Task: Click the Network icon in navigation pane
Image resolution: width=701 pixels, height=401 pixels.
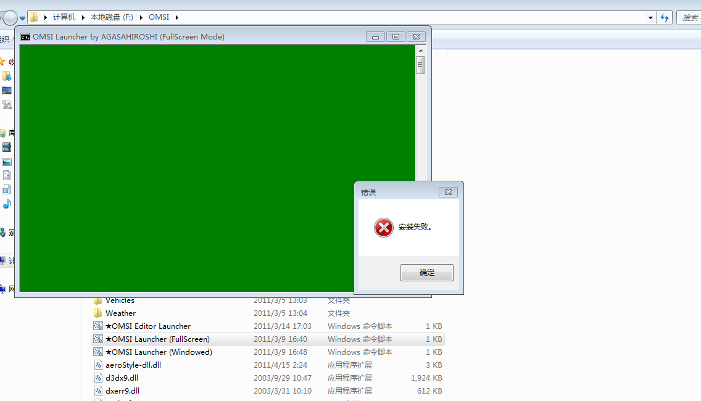Action: [x=2, y=289]
